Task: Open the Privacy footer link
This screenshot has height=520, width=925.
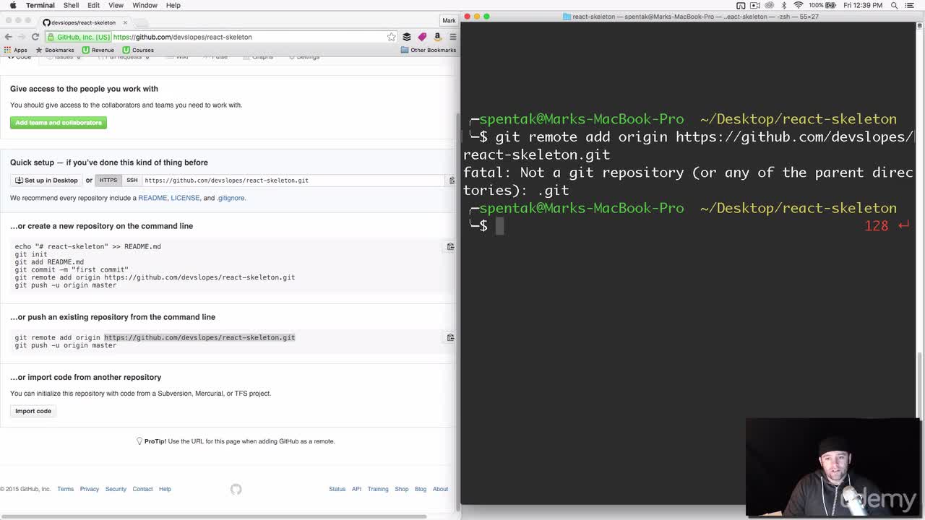Action: 90,489
